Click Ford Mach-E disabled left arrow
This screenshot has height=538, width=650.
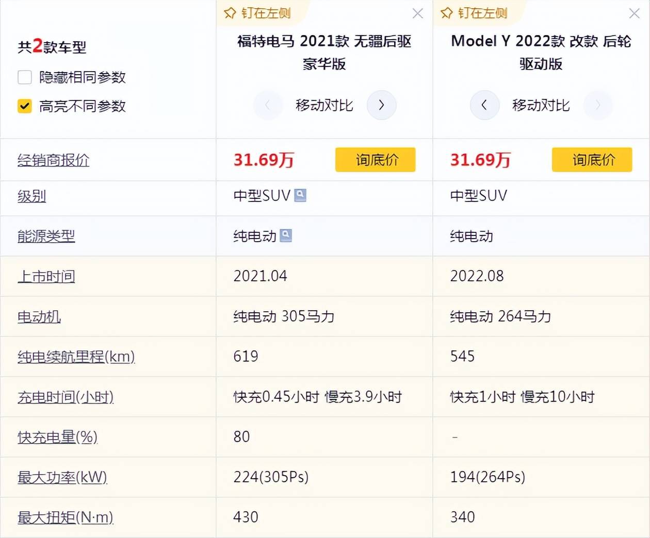point(268,105)
